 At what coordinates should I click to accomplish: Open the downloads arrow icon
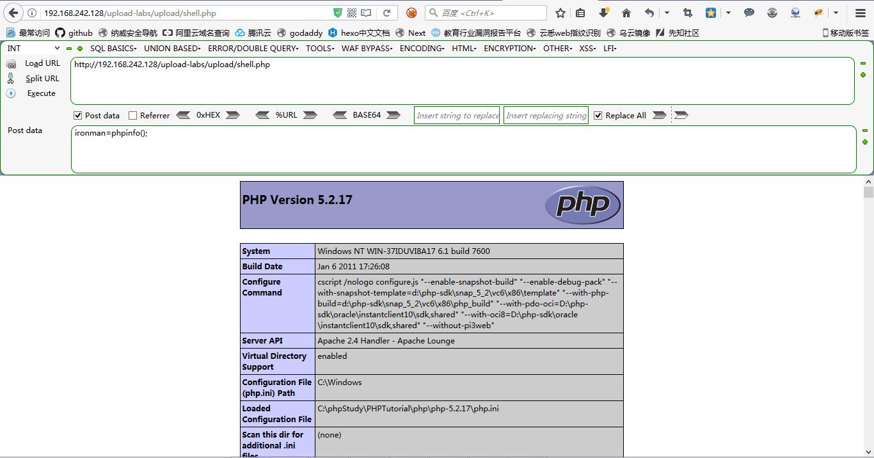[x=604, y=13]
